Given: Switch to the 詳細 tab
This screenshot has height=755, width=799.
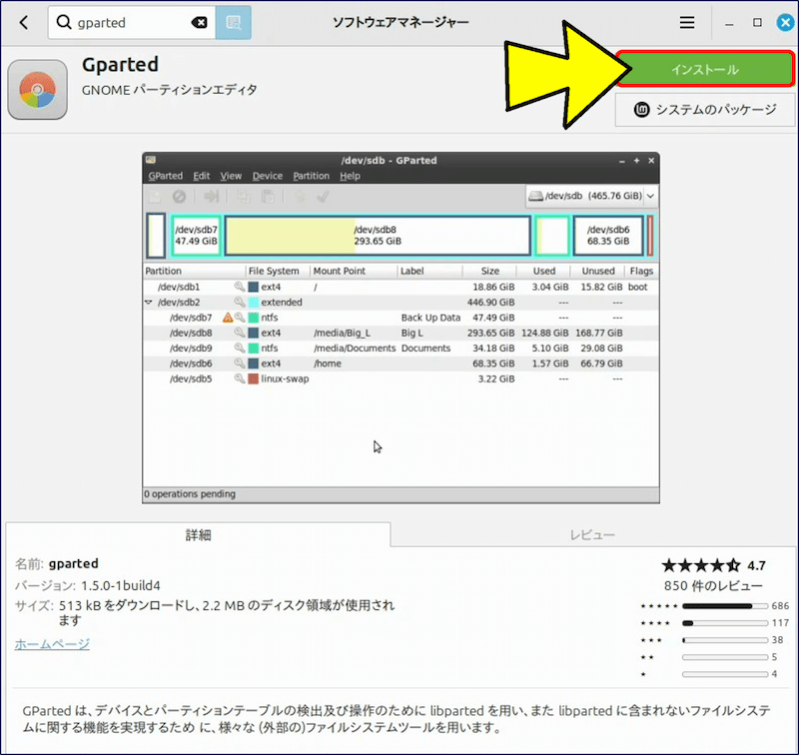Looking at the screenshot, I should (198, 535).
